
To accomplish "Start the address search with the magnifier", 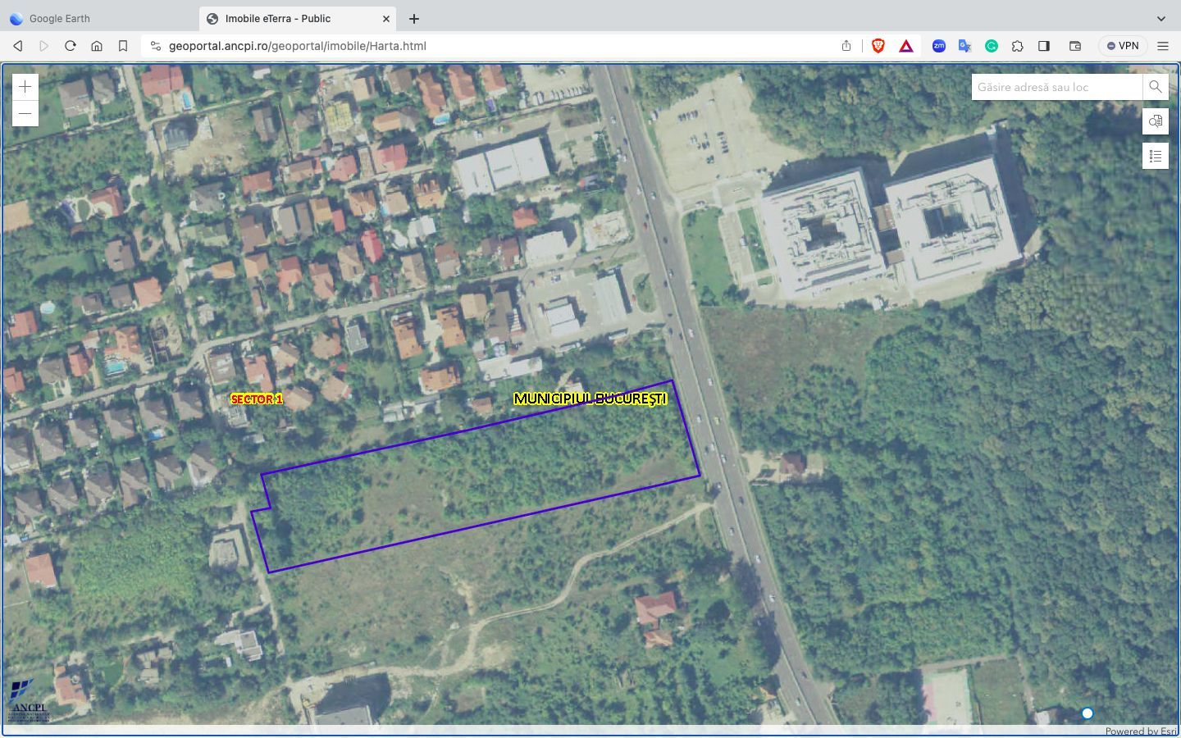I will (1156, 86).
